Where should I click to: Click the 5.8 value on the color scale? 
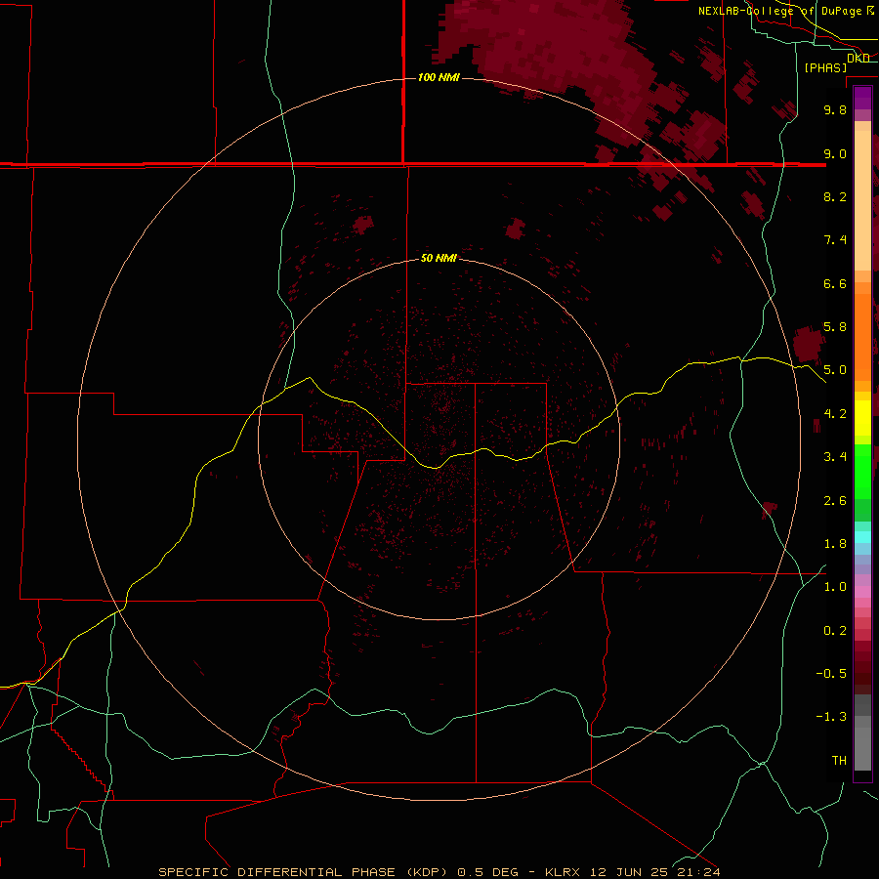[835, 327]
